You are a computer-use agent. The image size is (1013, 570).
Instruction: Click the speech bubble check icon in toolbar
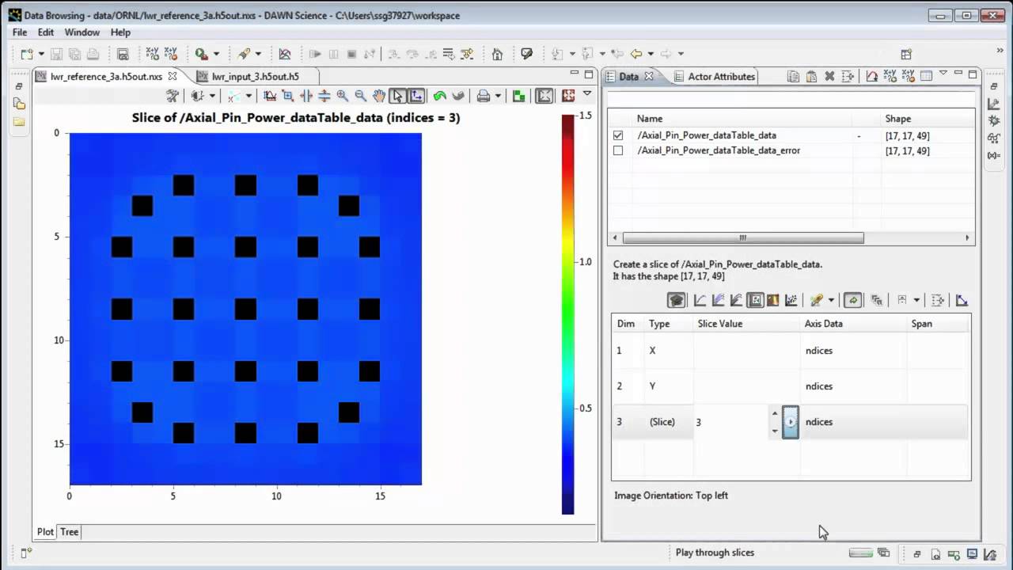[x=527, y=54]
